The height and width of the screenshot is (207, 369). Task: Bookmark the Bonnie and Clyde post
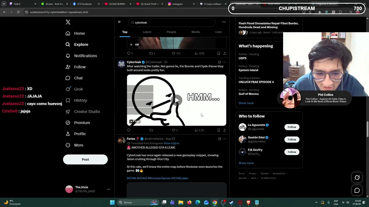click(219, 130)
